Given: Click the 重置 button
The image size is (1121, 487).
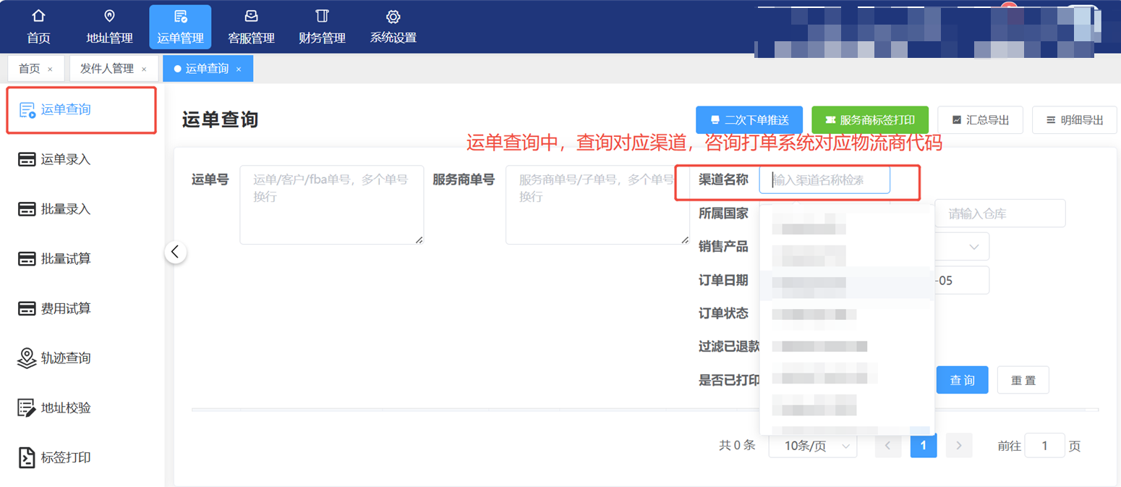Looking at the screenshot, I should pos(1023,380).
